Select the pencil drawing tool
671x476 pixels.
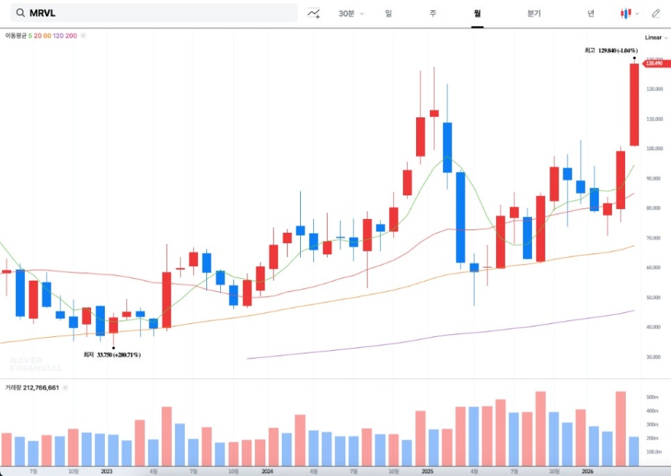[656, 13]
